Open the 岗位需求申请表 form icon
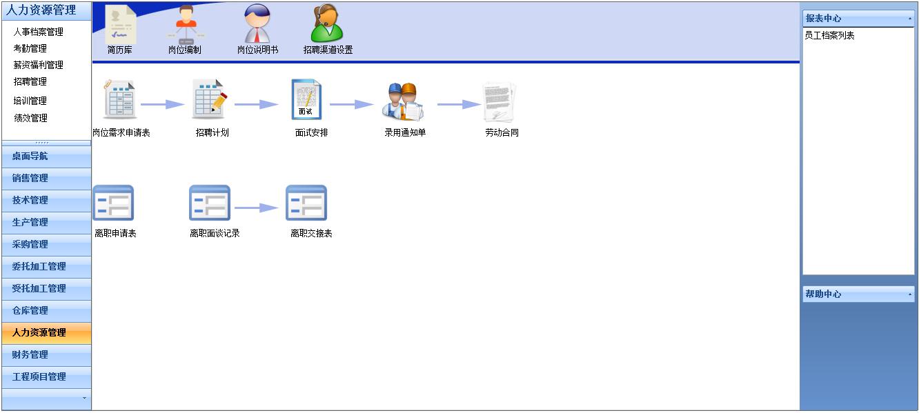 coord(120,101)
